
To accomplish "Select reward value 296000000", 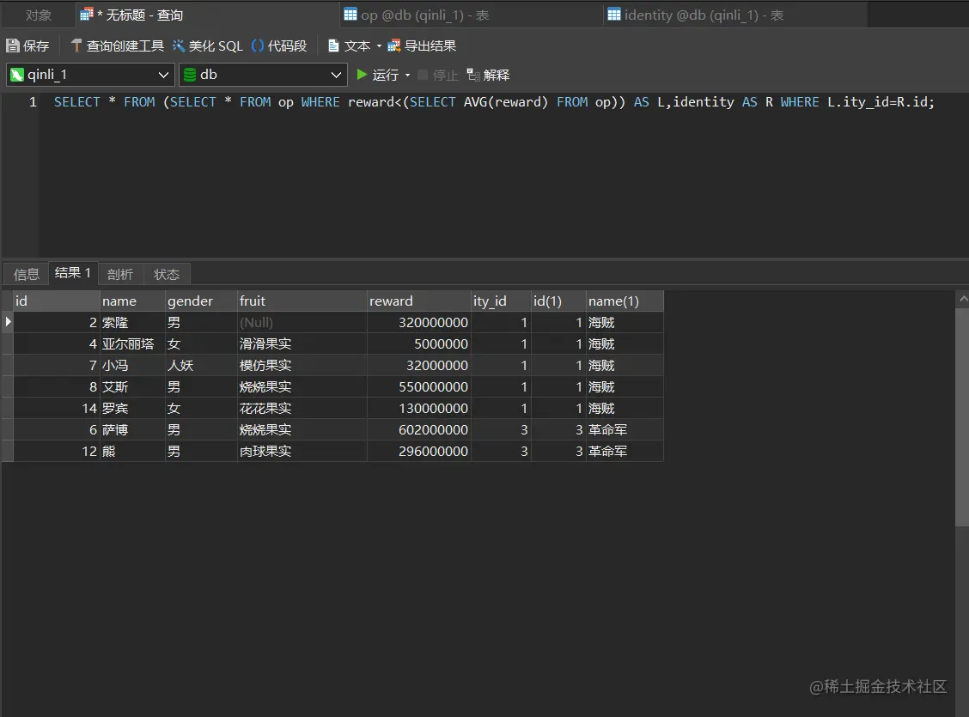I will point(419,452).
